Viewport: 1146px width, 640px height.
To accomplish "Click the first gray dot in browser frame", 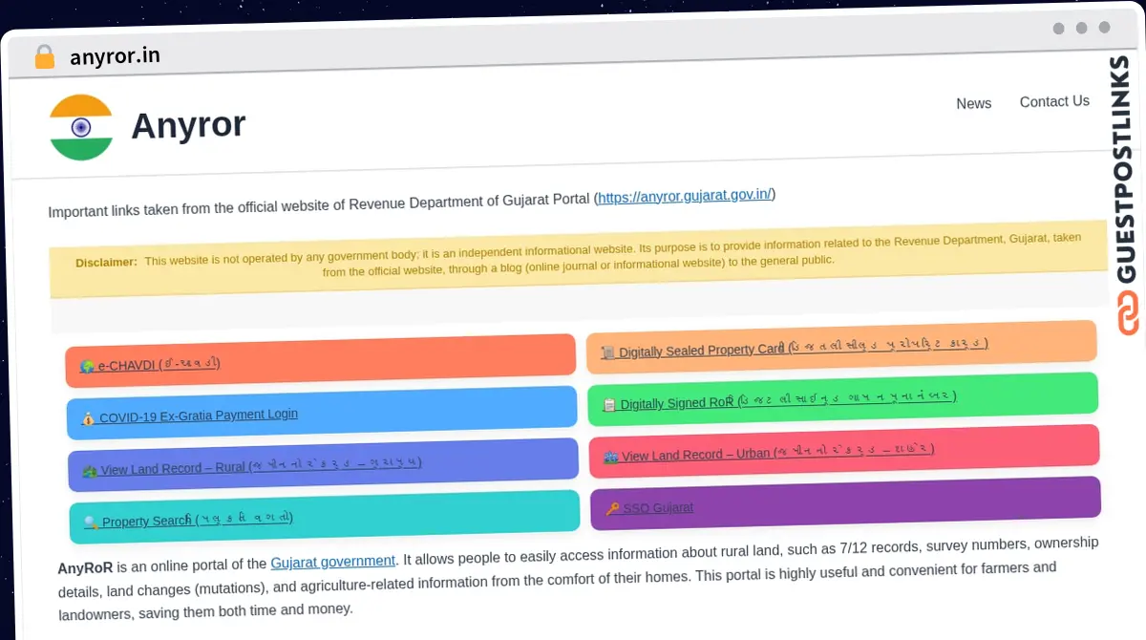I will point(1058,29).
